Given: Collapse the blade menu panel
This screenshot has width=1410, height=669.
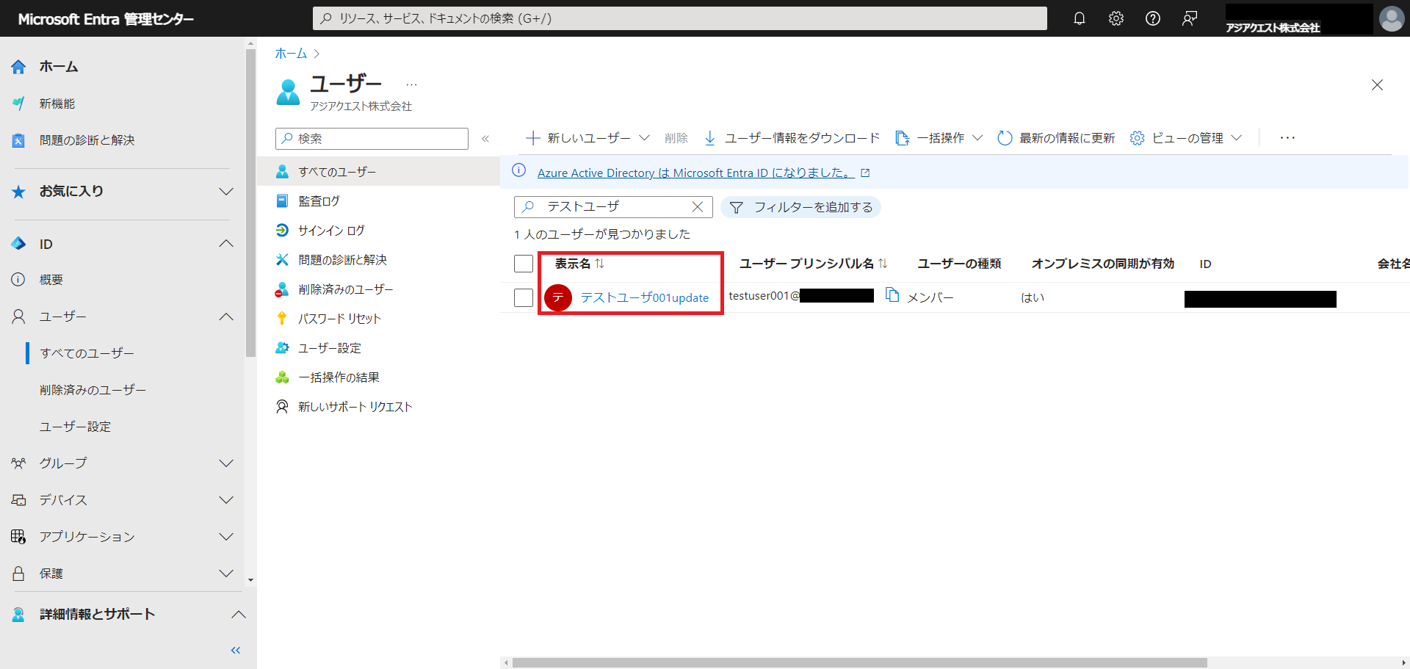Looking at the screenshot, I should pos(485,139).
